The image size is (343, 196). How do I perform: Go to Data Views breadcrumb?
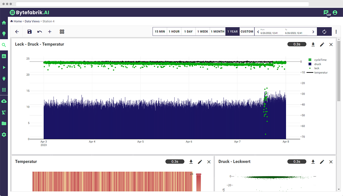pos(32,21)
